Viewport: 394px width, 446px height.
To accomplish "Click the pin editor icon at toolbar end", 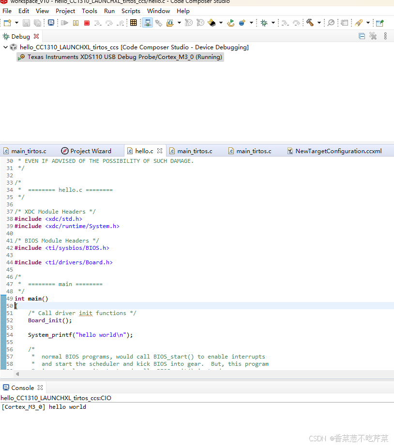I will pyautogui.click(x=380, y=23).
